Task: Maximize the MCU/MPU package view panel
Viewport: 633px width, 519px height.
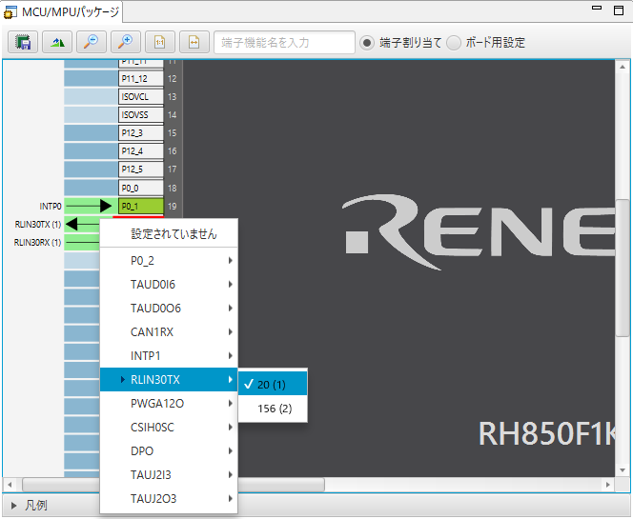Action: click(x=618, y=10)
